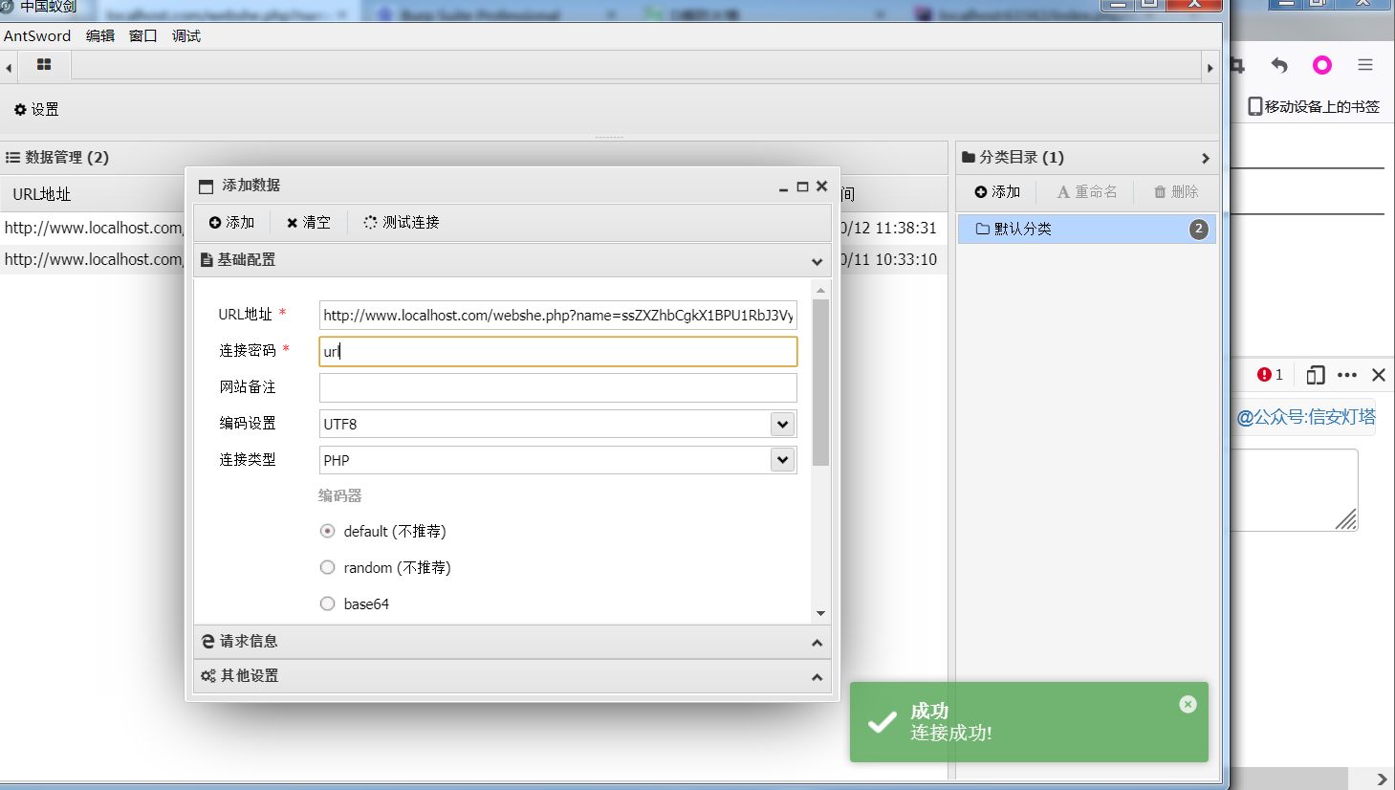Image resolution: width=1395 pixels, height=790 pixels.
Task: Select the default (不推荐) encoder
Action: (328, 531)
